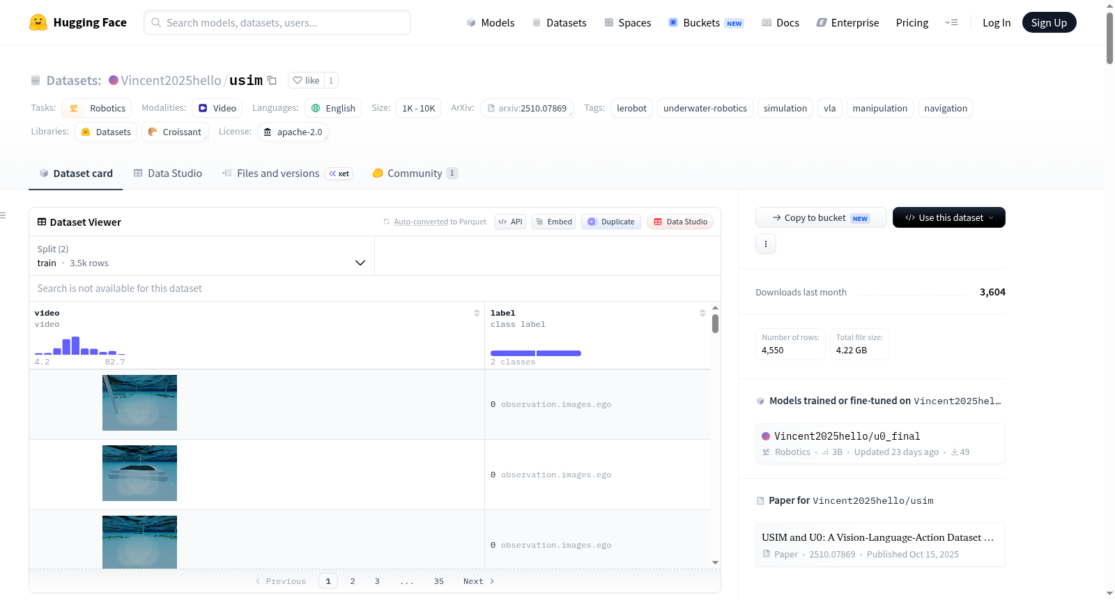
Task: Open Datasets in the top navigation
Action: pyautogui.click(x=560, y=22)
